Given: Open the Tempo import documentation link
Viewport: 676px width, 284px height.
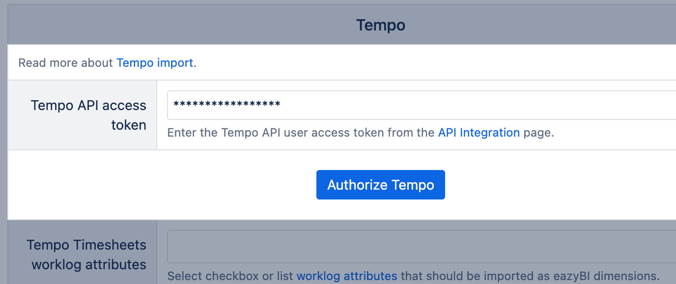Looking at the screenshot, I should (155, 63).
